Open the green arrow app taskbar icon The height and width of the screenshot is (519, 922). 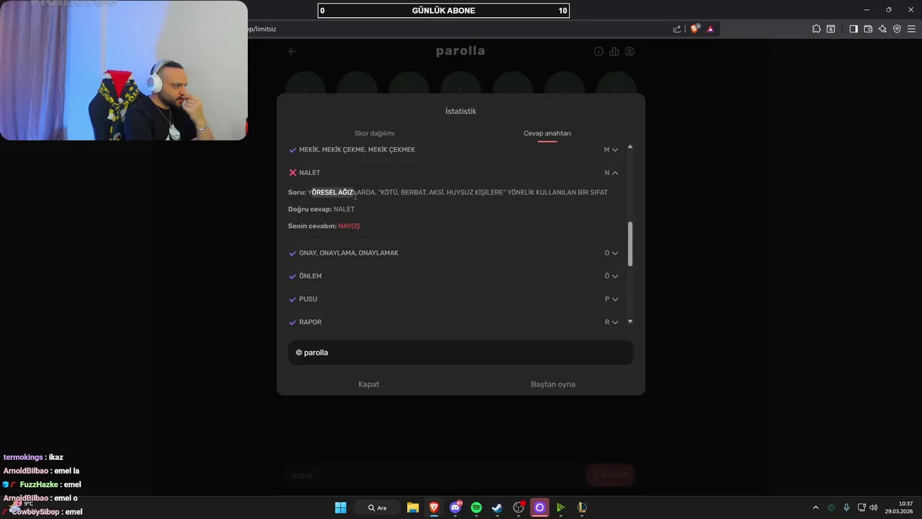560,507
